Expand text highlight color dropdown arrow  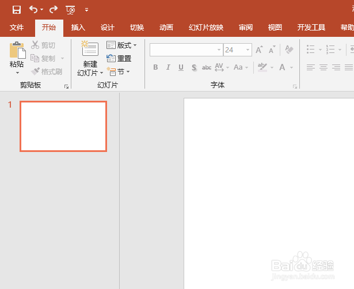pyautogui.click(x=272, y=67)
